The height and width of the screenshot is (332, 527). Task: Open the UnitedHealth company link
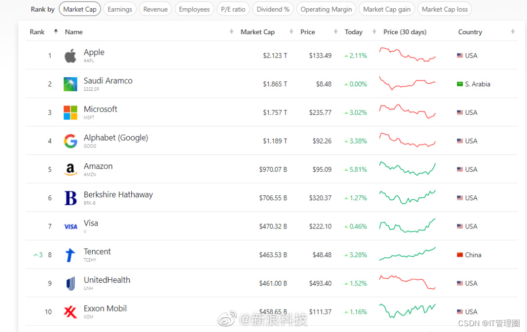pos(107,280)
